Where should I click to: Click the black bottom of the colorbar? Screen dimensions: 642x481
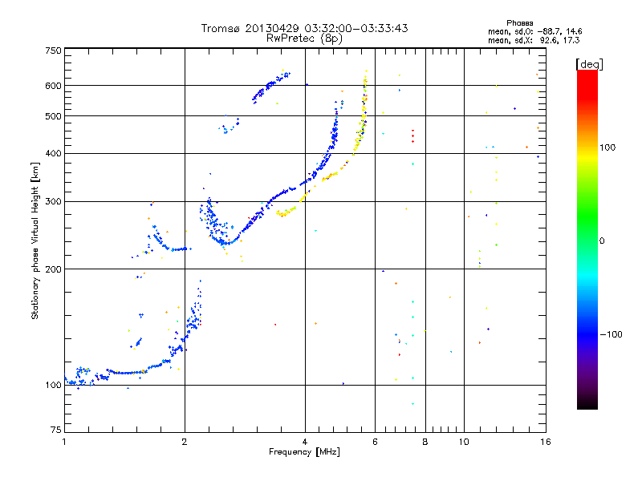coord(587,403)
